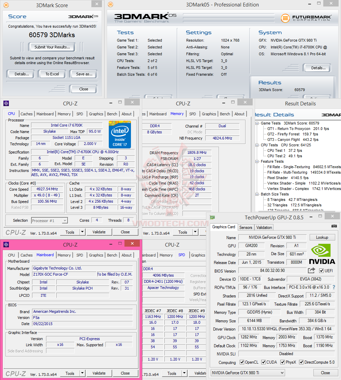Select the CPU Test 2 tree row
Viewport: 341px width, 380px height.
(x=285, y=156)
